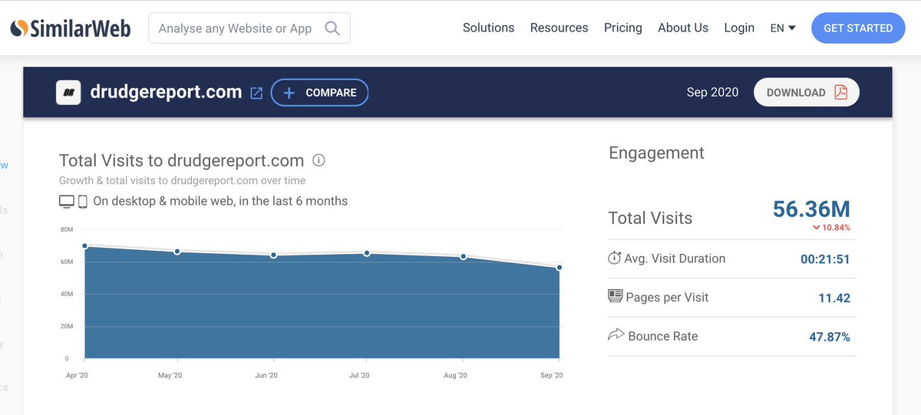Select the Aug '20 chart data point
Viewport: 921px width, 415px height.
coord(464,256)
